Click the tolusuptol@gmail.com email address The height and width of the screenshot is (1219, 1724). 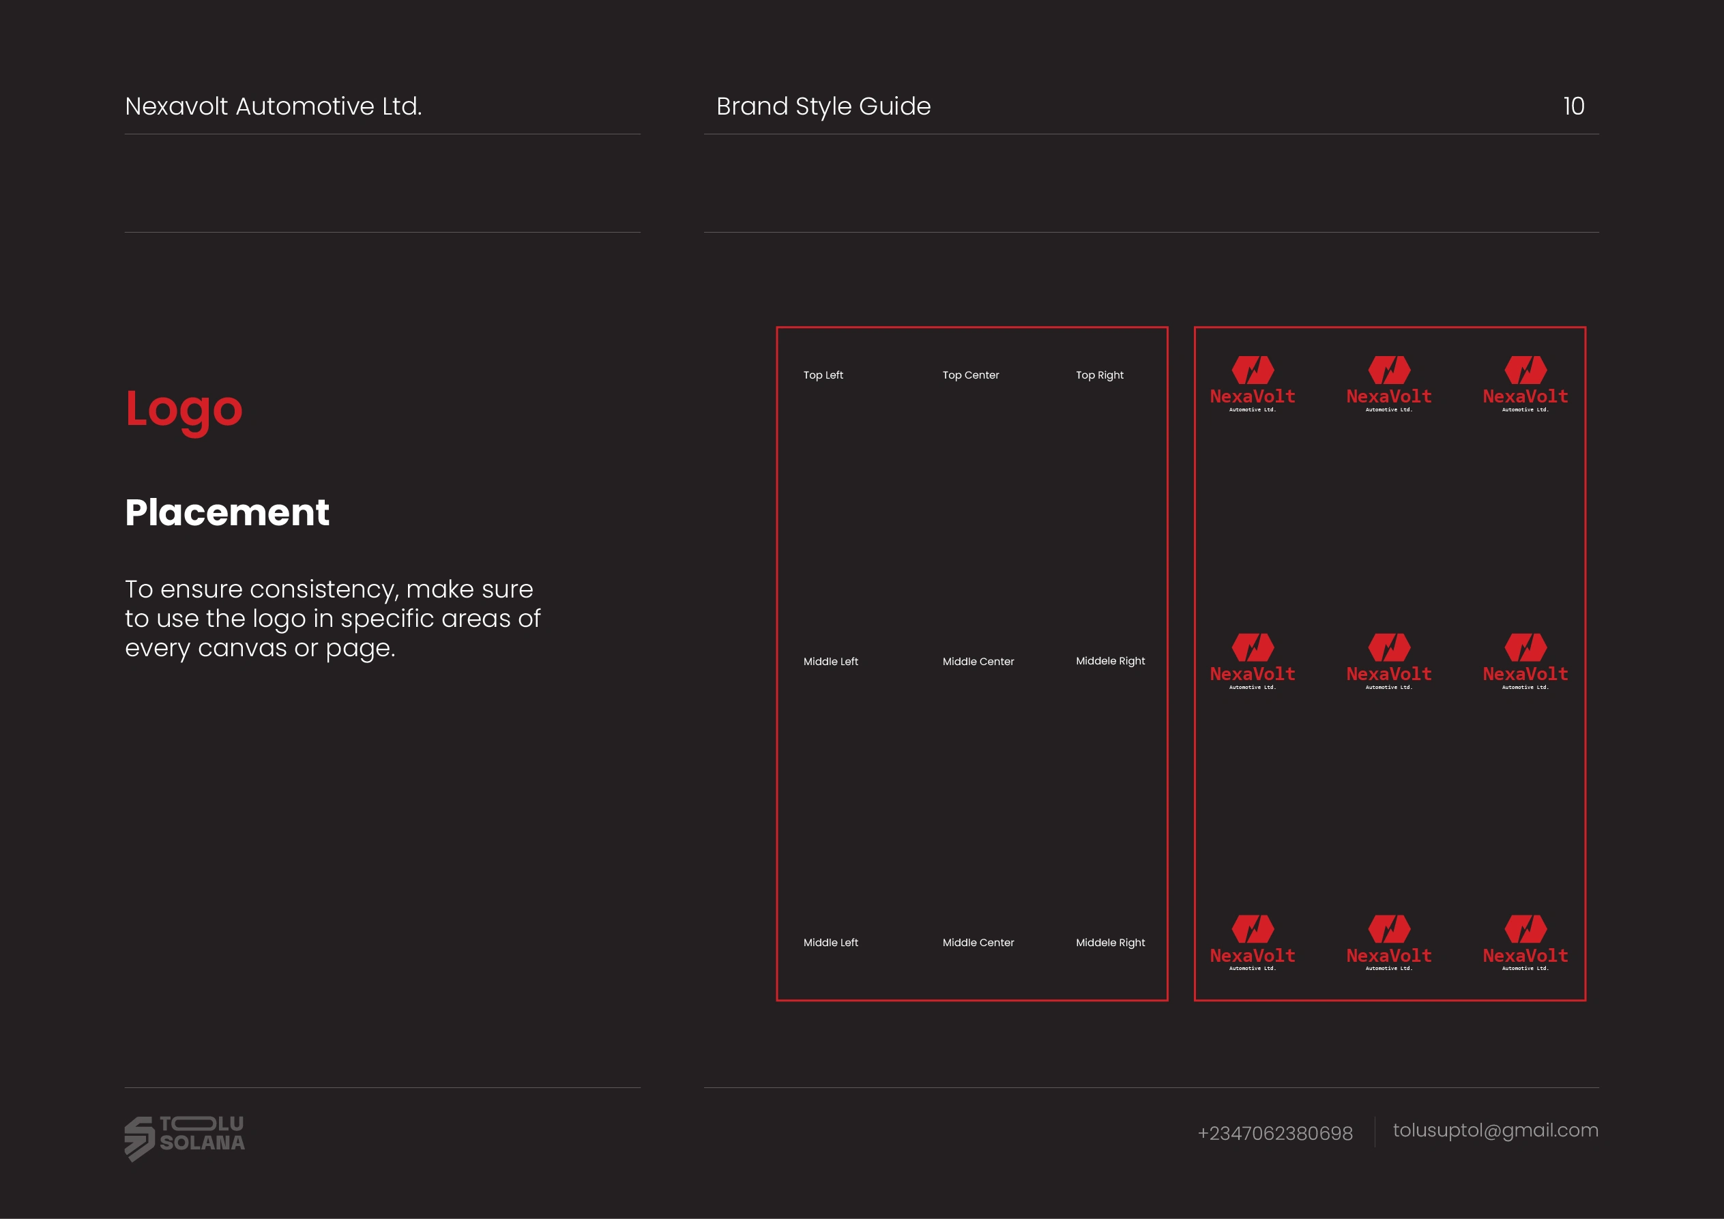(1495, 1130)
